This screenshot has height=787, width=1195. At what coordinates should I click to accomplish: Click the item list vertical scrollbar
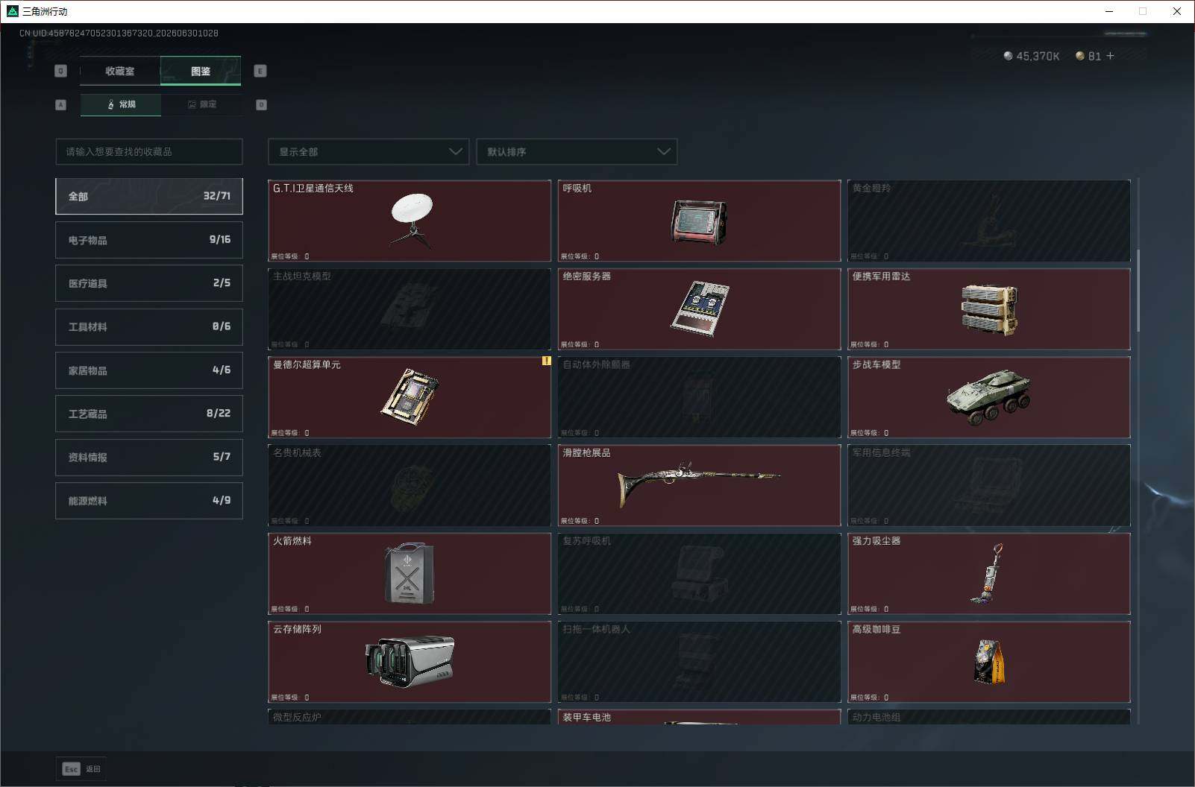point(1138,291)
